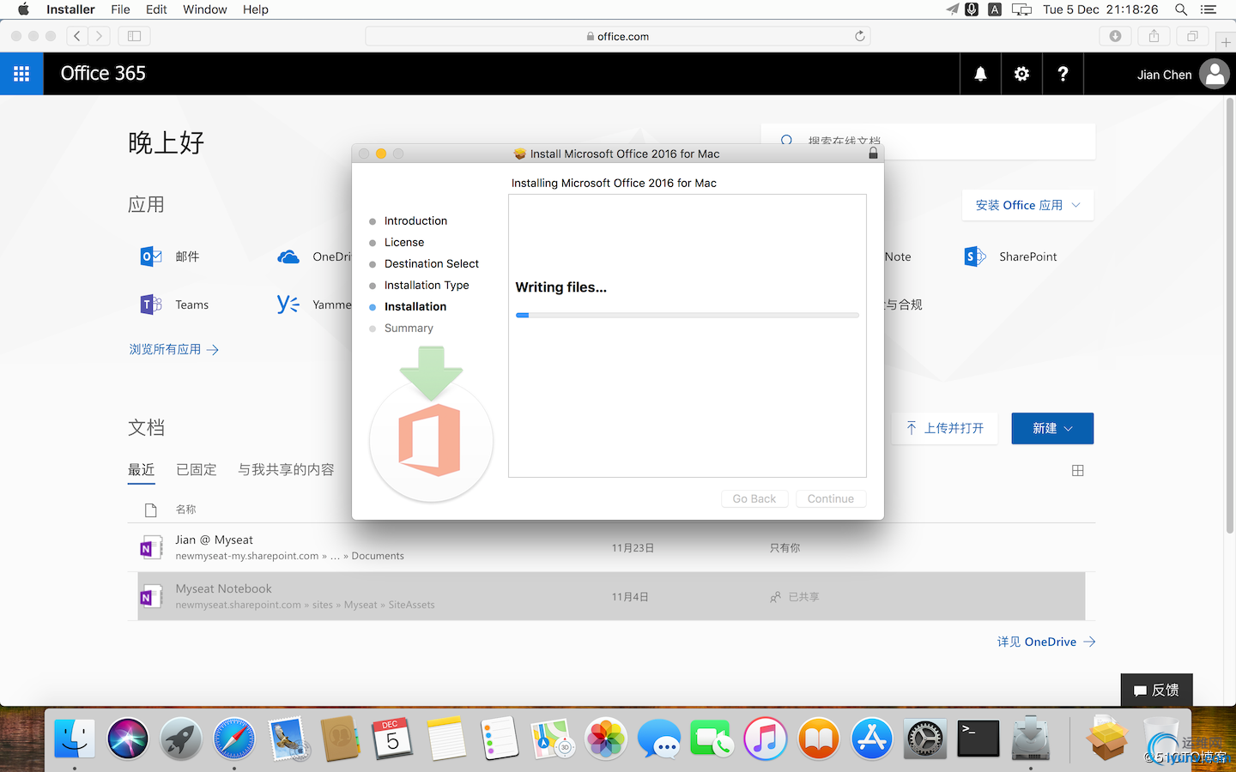This screenshot has height=772, width=1236.
Task: Switch to the 已固定 documents tab
Action: point(197,470)
